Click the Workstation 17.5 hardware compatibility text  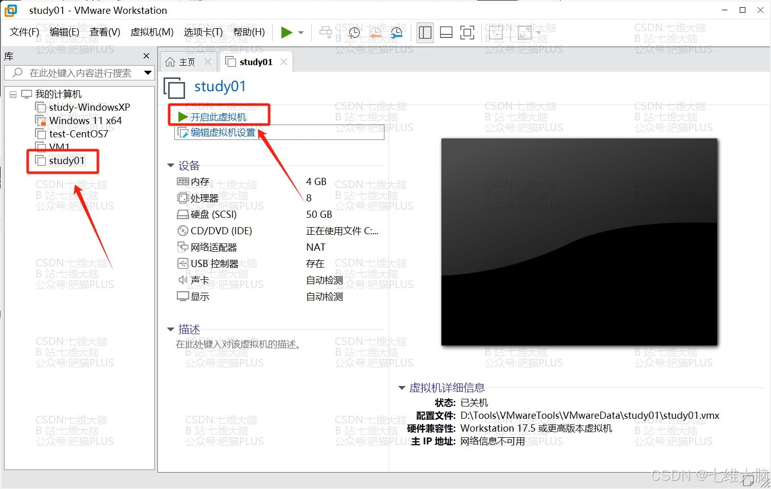[536, 428]
